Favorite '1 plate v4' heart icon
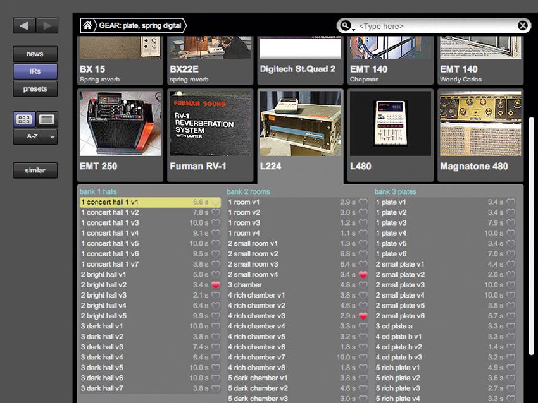538x403 pixels. tap(511, 233)
